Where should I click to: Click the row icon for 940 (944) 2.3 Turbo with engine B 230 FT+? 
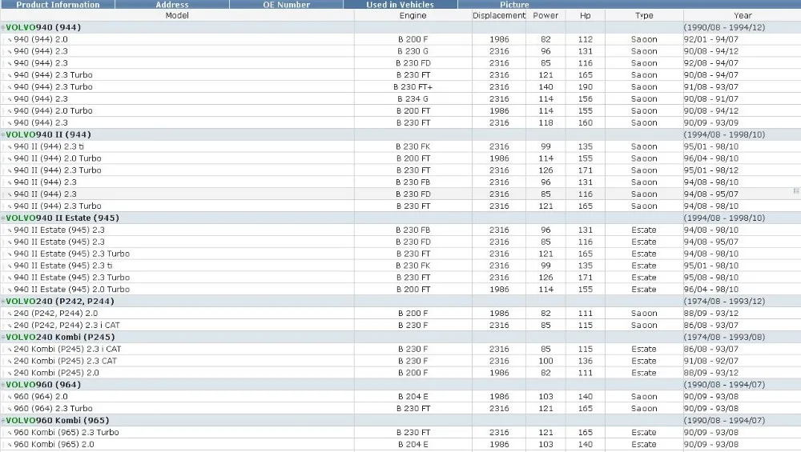[x=9, y=87]
